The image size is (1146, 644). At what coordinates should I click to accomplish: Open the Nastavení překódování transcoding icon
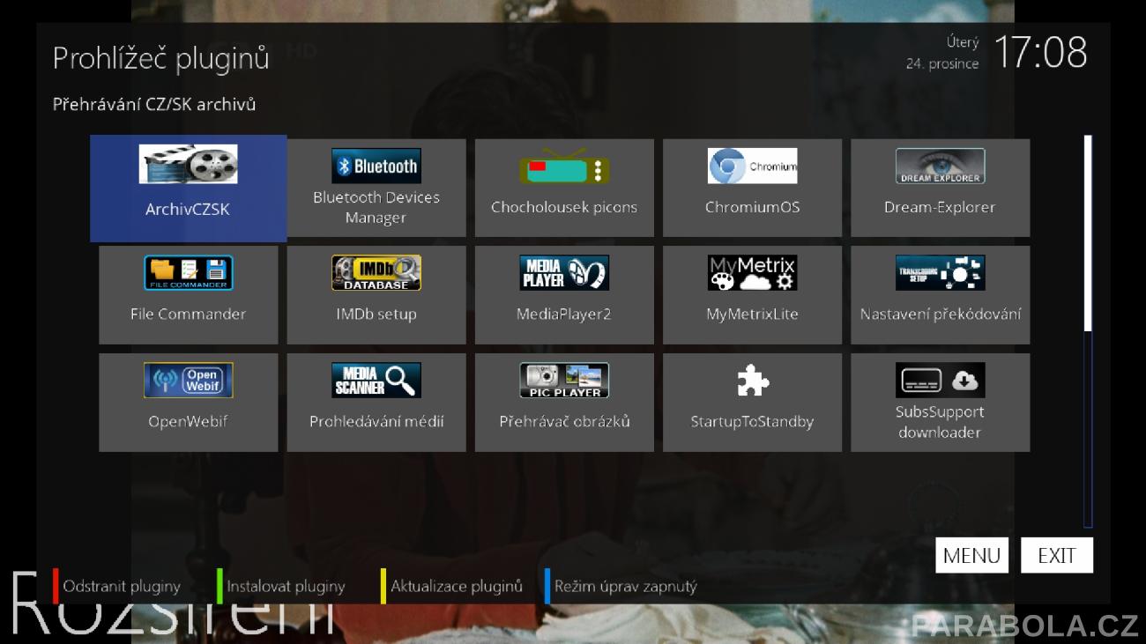(940, 273)
